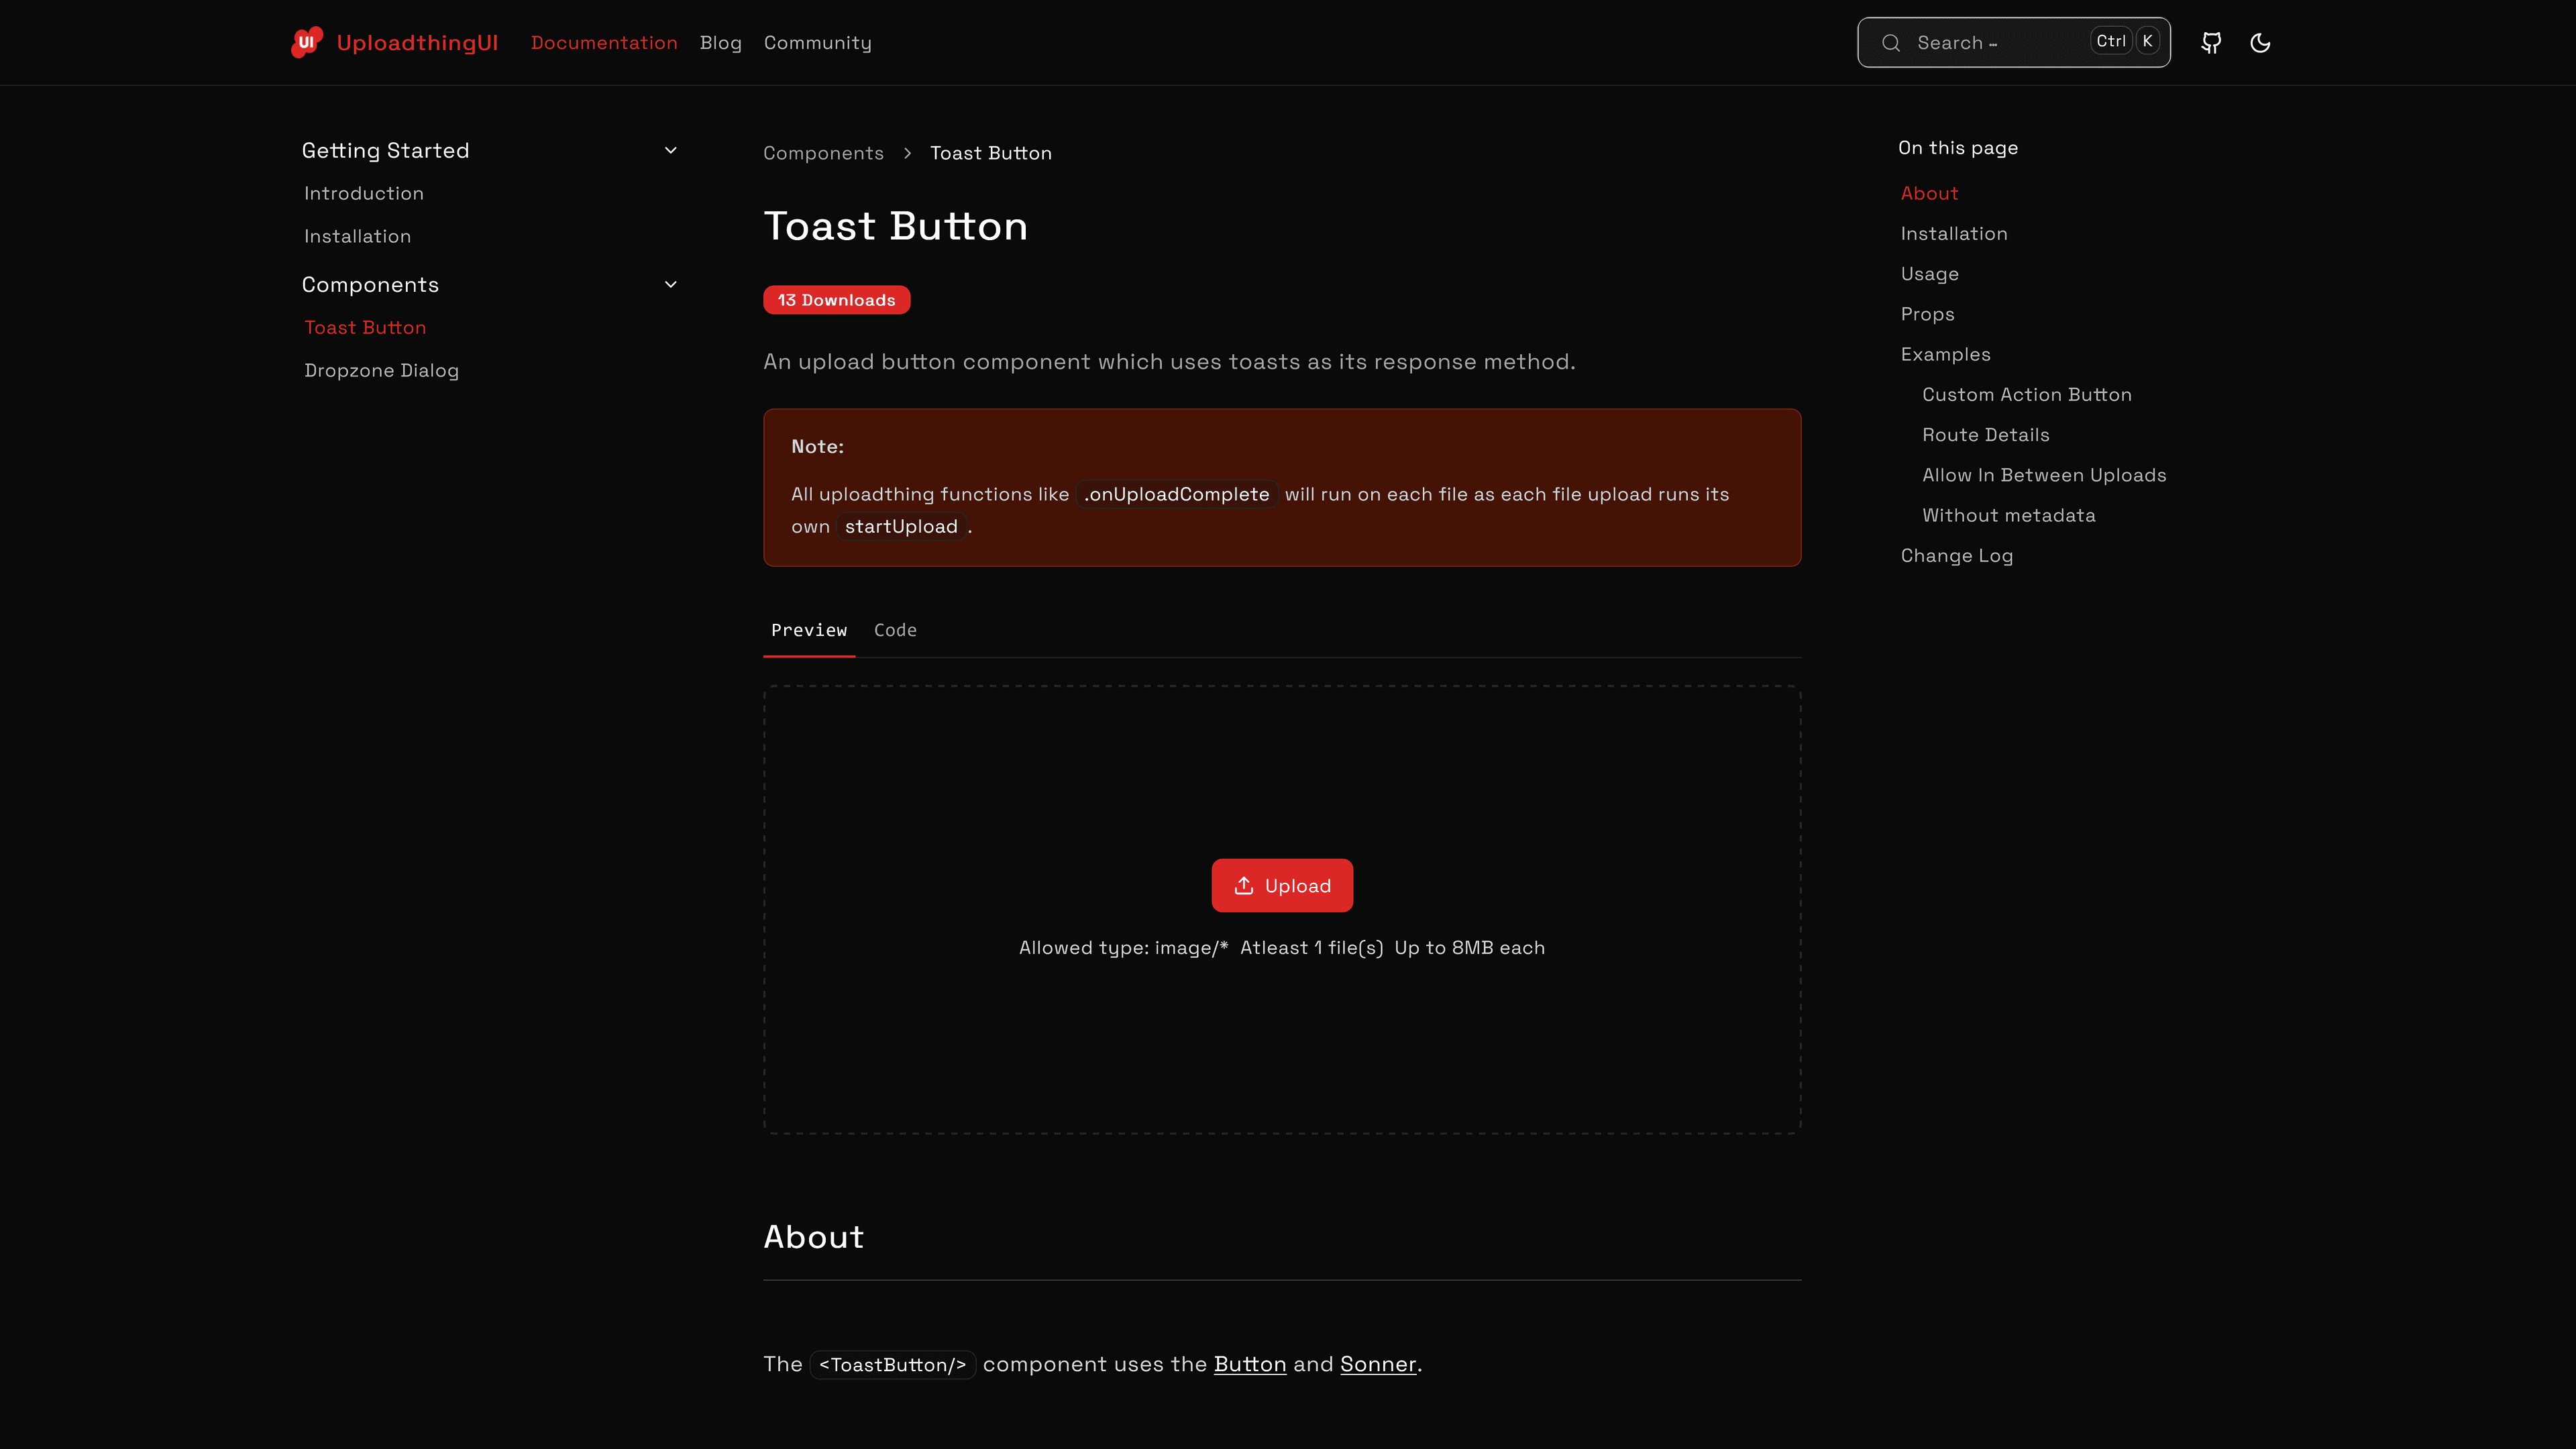Click the UploadthingUI logo icon
The height and width of the screenshot is (1449, 2576).
tap(306, 42)
